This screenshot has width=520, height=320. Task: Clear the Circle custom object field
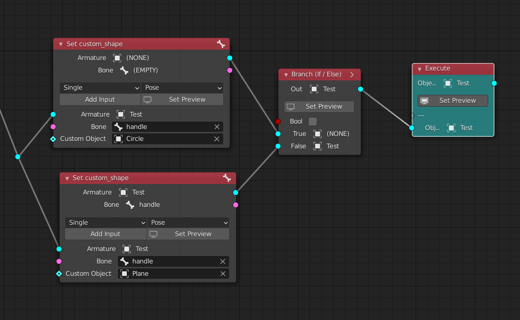pos(217,139)
